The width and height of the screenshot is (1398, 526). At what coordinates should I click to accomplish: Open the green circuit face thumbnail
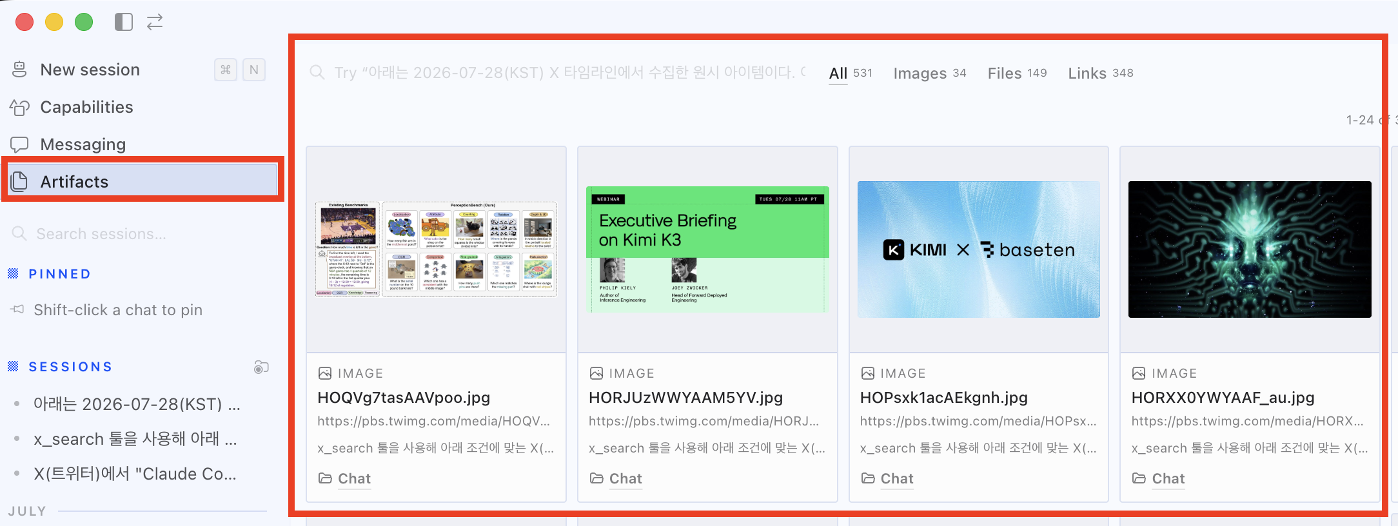tap(1250, 249)
